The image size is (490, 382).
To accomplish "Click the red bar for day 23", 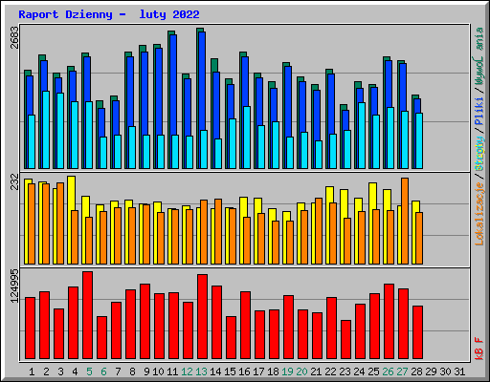I will coord(345,340).
